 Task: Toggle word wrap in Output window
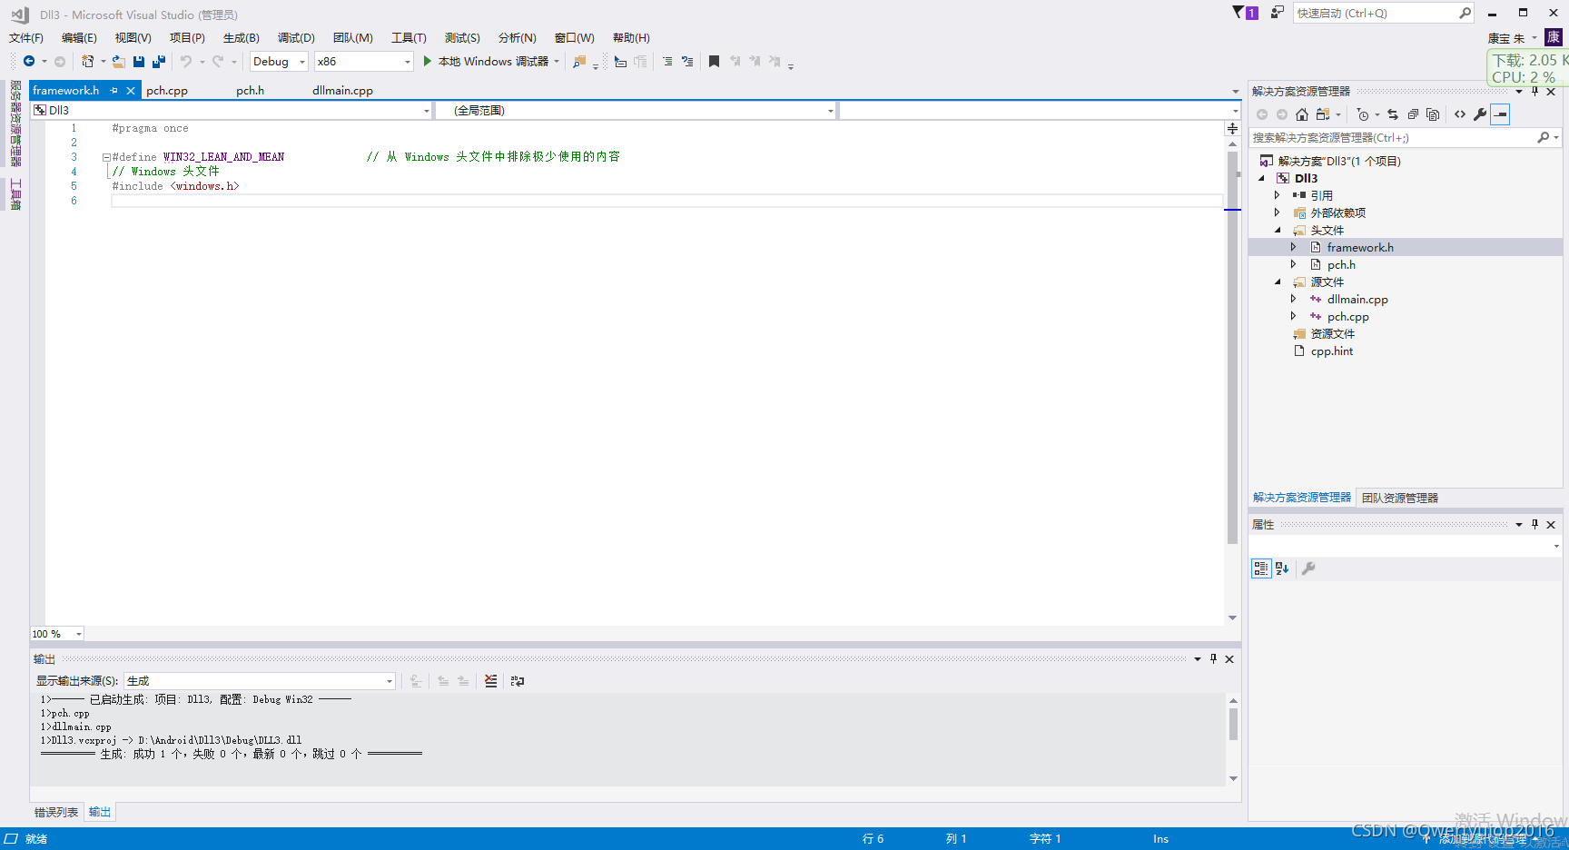pos(518,680)
